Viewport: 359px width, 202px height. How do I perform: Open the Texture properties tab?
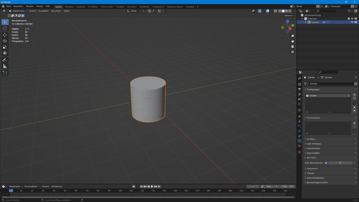point(300,152)
